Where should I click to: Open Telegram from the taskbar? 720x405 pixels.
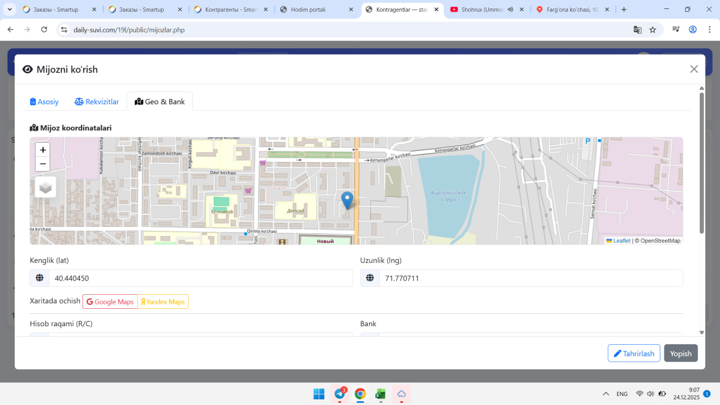pyautogui.click(x=340, y=394)
